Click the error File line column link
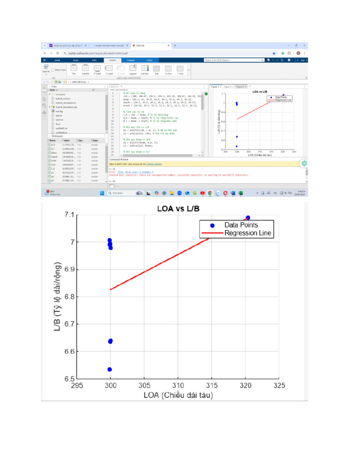Viewport: 349px width, 465px height. pos(135,172)
